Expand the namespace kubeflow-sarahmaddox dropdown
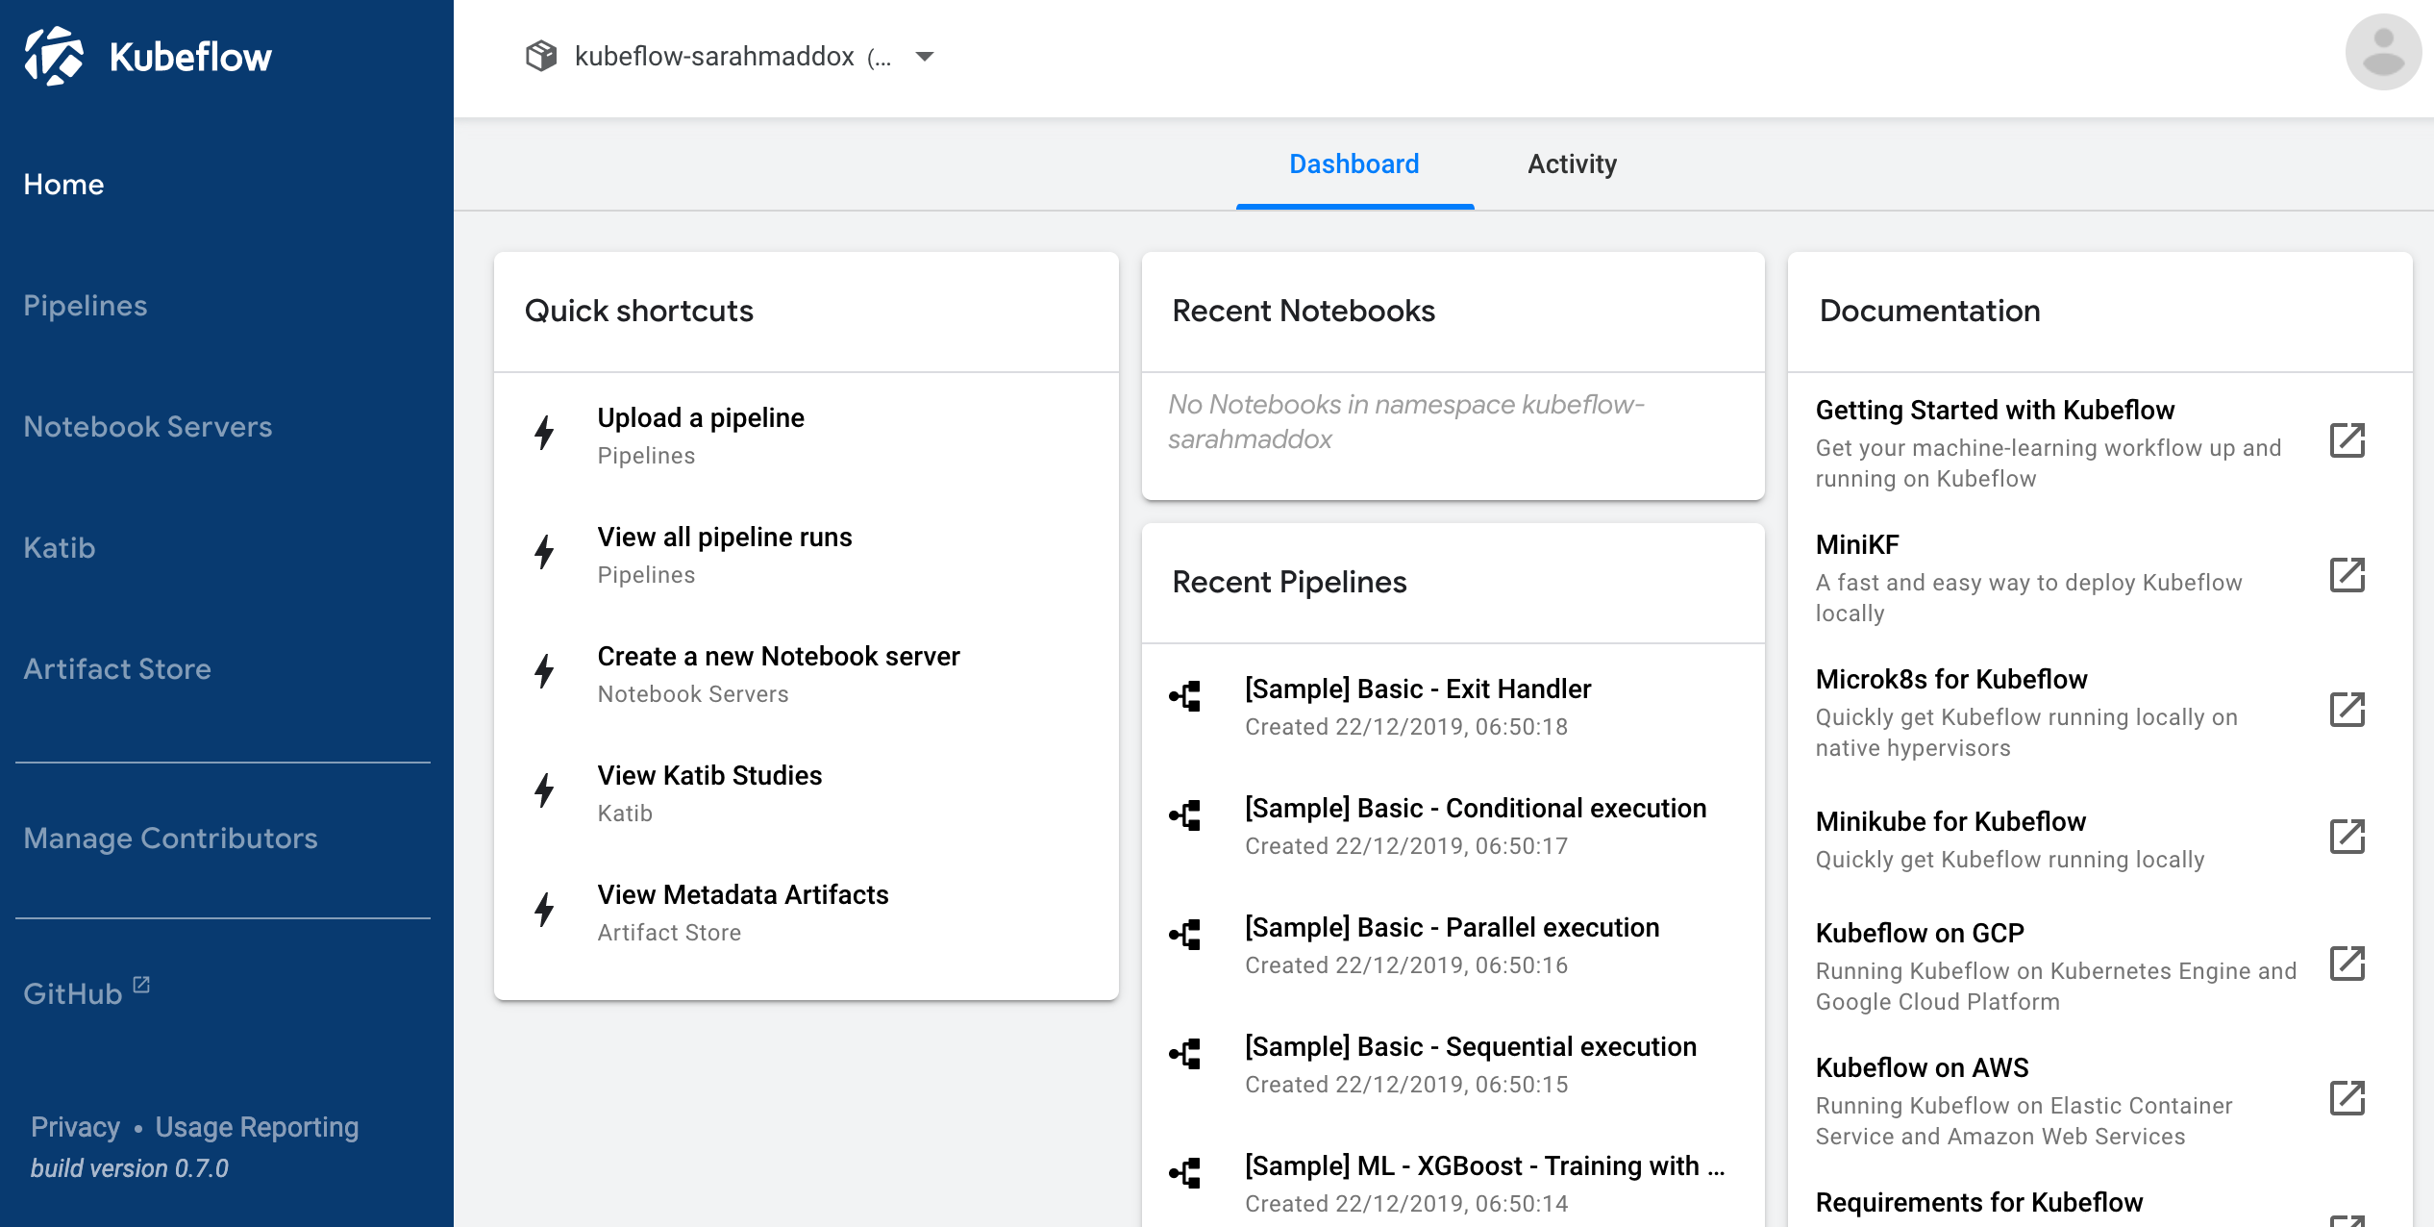The width and height of the screenshot is (2434, 1227). [x=925, y=58]
